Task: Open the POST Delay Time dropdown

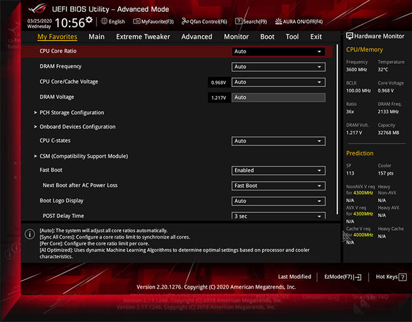Action: pyautogui.click(x=278, y=216)
